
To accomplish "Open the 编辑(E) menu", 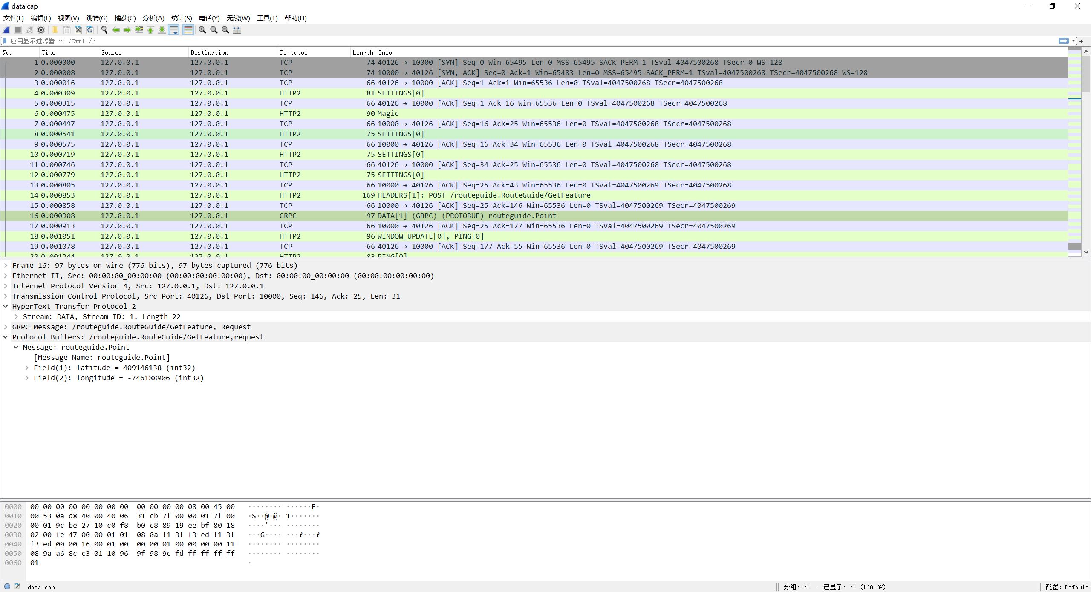I will 40,18.
